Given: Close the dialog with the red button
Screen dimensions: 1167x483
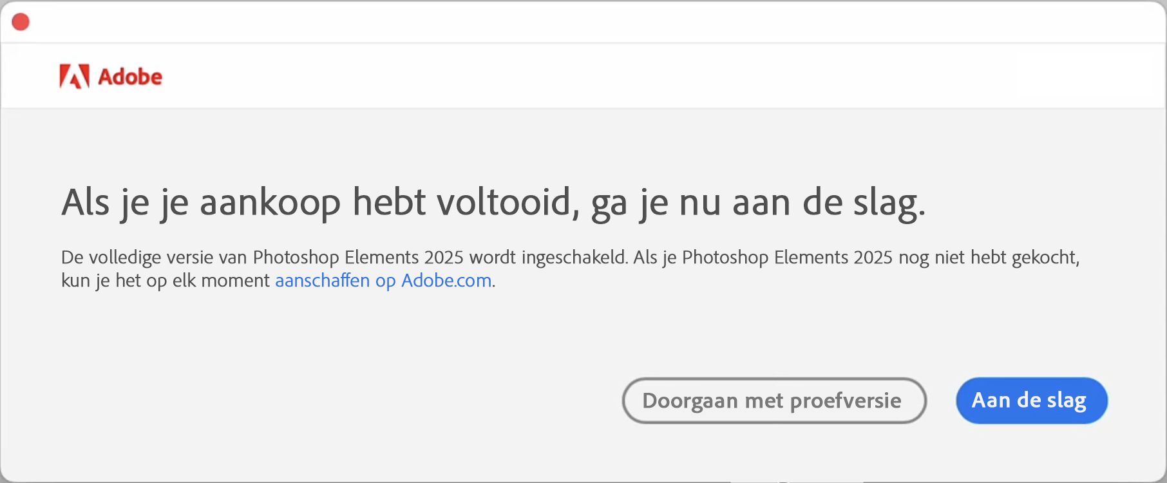Looking at the screenshot, I should pyautogui.click(x=21, y=22).
